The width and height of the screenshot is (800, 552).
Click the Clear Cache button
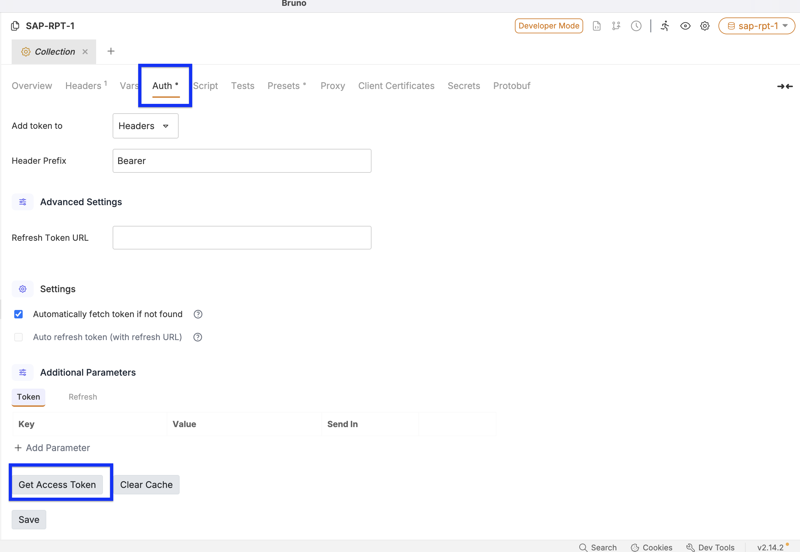pyautogui.click(x=146, y=485)
